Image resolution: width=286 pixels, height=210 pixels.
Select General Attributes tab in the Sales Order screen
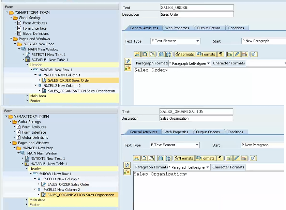click(144, 28)
